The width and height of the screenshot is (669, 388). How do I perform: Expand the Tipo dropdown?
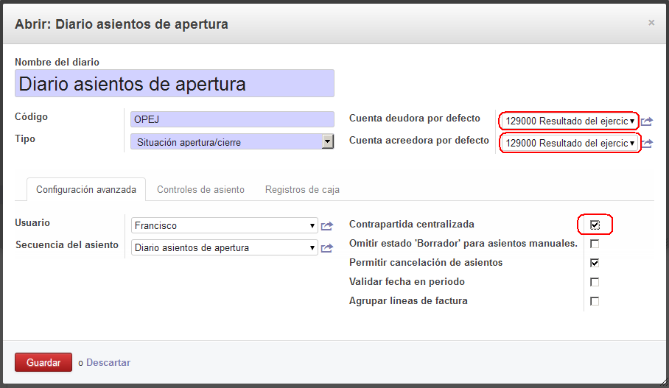click(x=328, y=142)
